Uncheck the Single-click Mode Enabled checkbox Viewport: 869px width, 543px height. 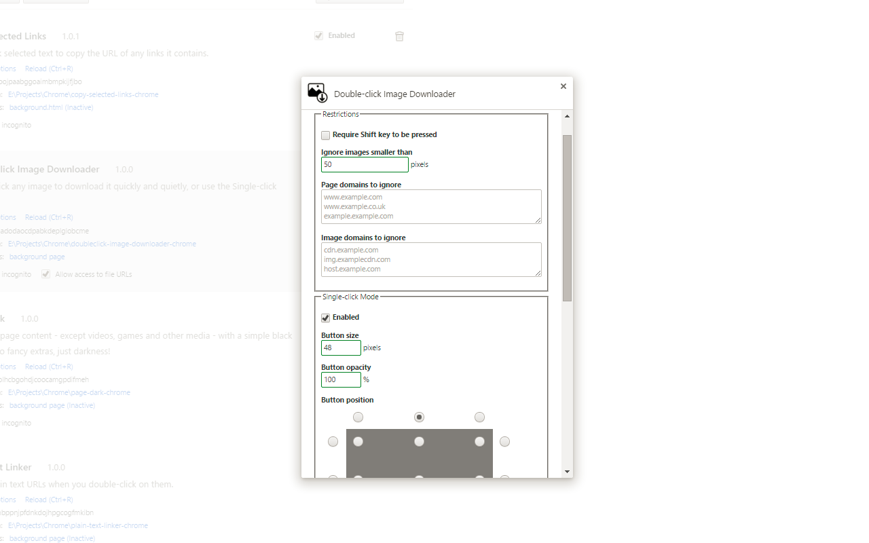(326, 318)
